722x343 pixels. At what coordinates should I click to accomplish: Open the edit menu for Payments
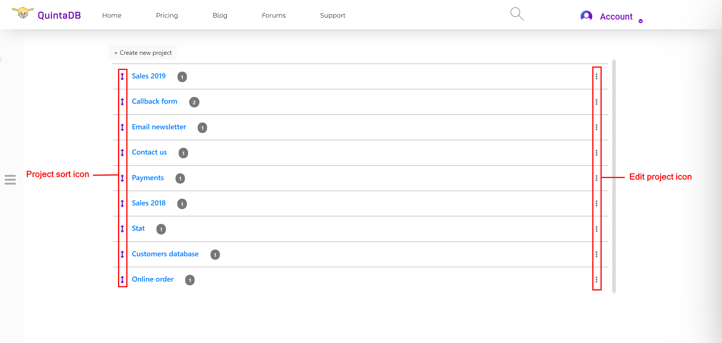coord(597,178)
